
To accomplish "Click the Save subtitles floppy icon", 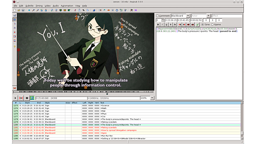I will point(23,10).
